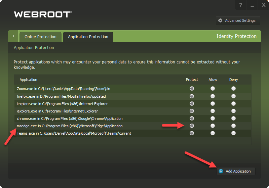The image size is (269, 188).
Task: Select the firefox.exe application row text
Action: pos(61,96)
